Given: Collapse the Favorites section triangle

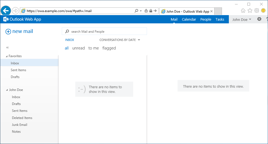Looking at the screenshot, I should (7, 56).
